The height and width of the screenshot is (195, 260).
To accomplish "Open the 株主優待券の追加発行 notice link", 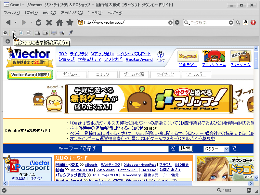I will pos(107,128).
